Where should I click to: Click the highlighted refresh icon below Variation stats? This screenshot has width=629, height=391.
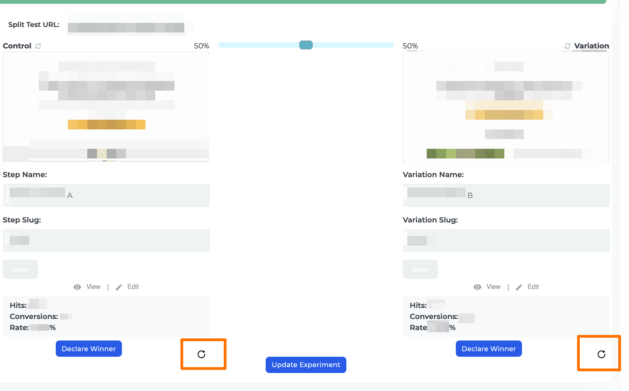coord(601,354)
